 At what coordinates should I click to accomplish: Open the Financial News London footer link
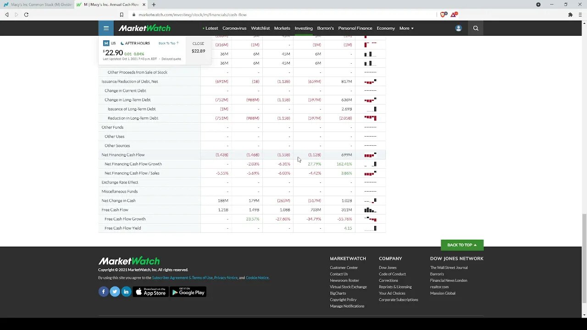tap(449, 280)
